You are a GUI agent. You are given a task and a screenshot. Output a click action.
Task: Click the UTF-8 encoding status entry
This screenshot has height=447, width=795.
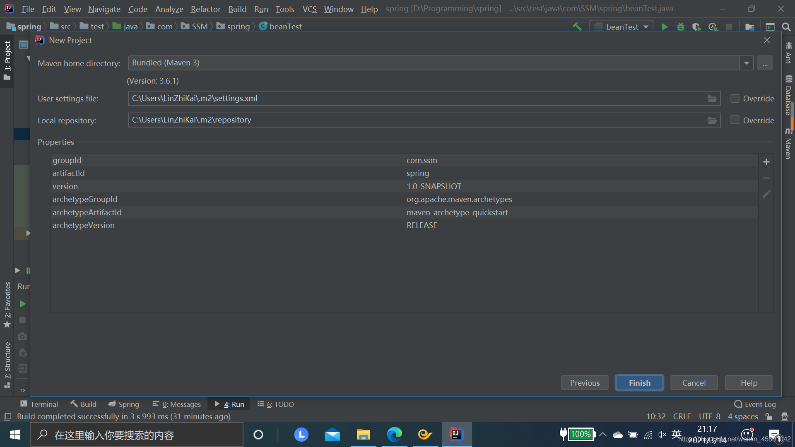pyautogui.click(x=709, y=416)
